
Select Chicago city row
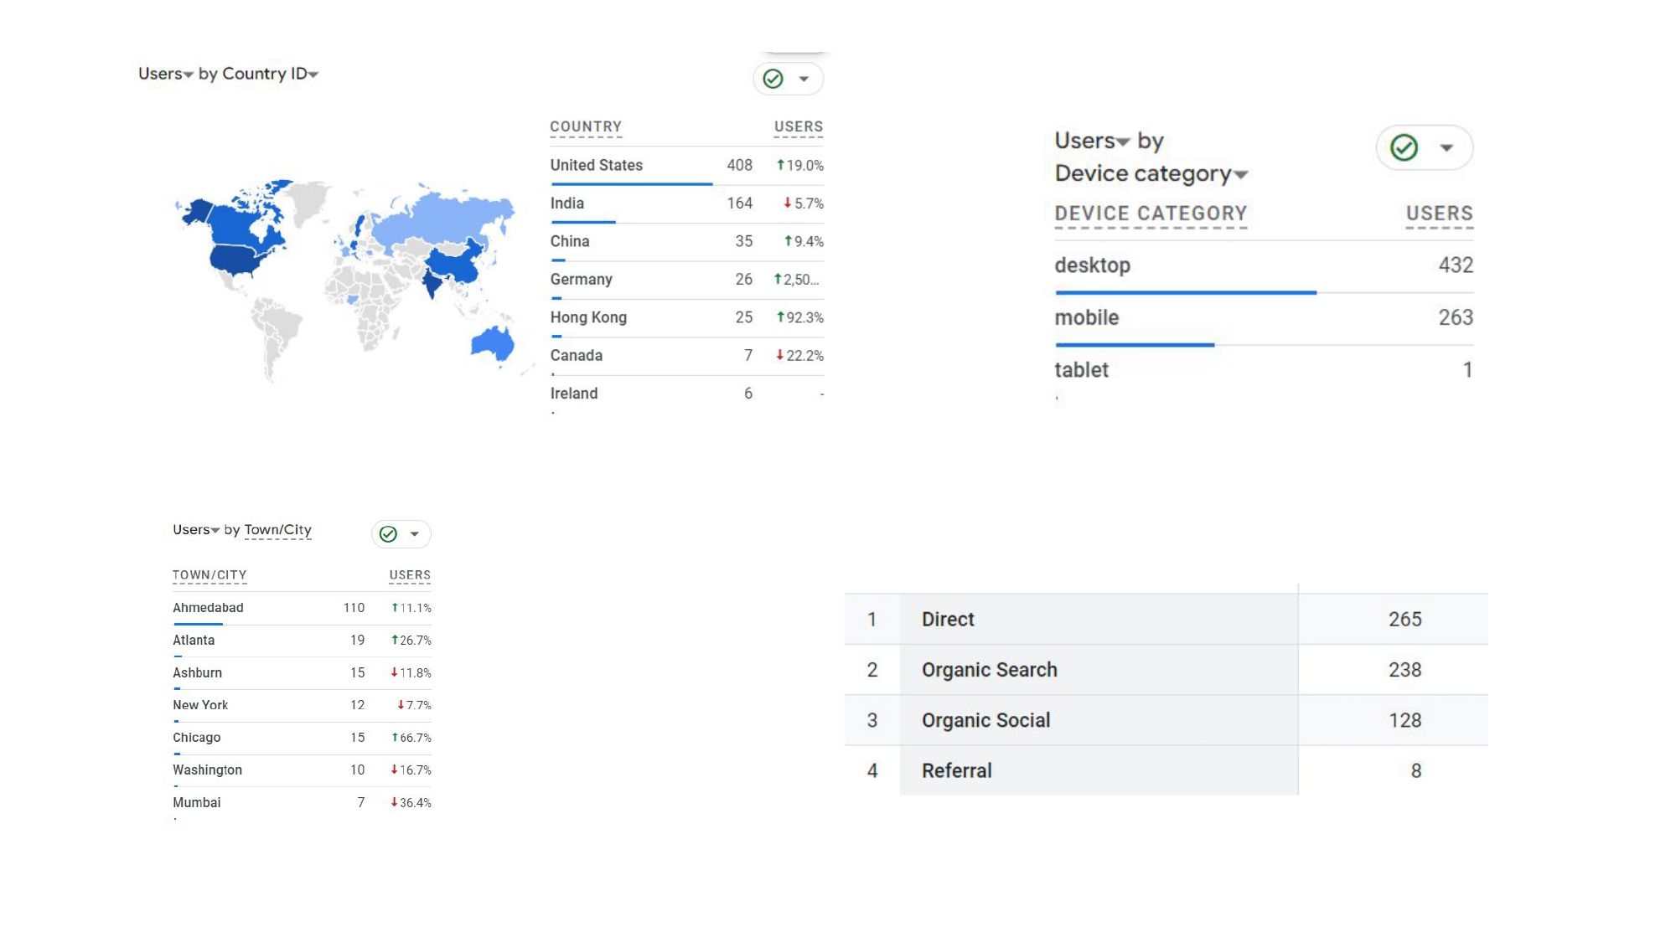click(x=302, y=739)
